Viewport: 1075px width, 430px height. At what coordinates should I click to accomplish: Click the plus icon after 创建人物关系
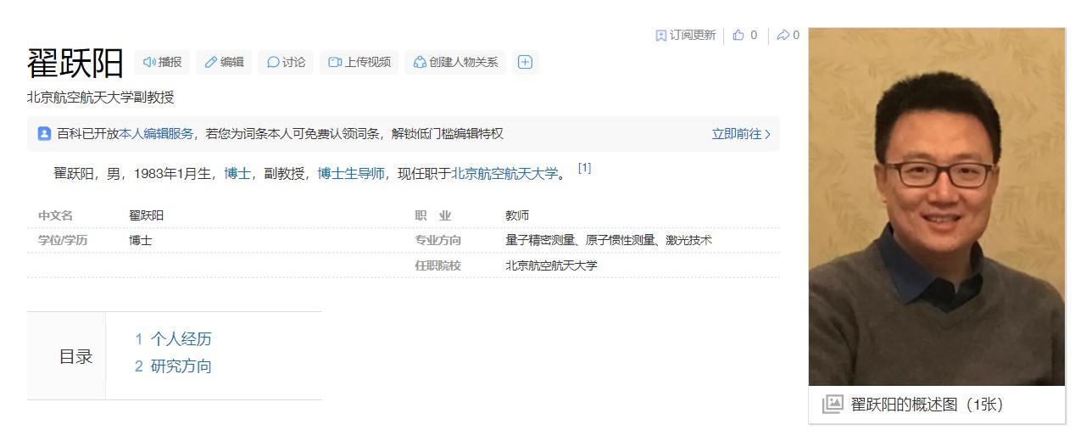pos(525,62)
